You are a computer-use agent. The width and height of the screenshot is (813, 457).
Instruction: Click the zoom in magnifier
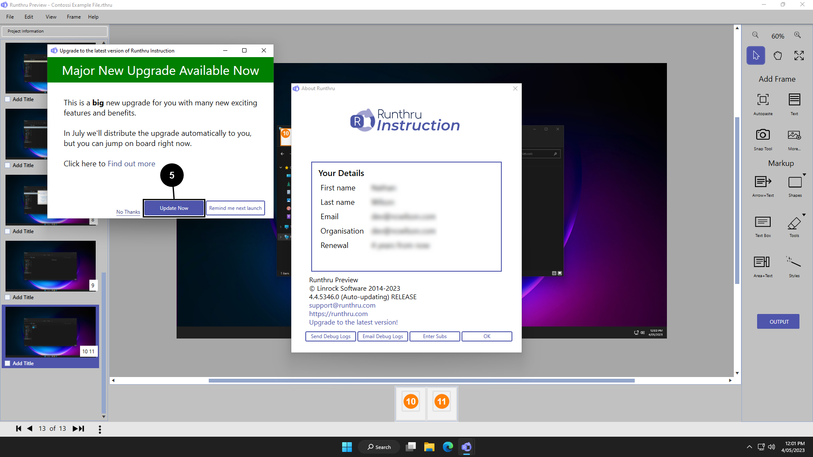[x=797, y=35]
